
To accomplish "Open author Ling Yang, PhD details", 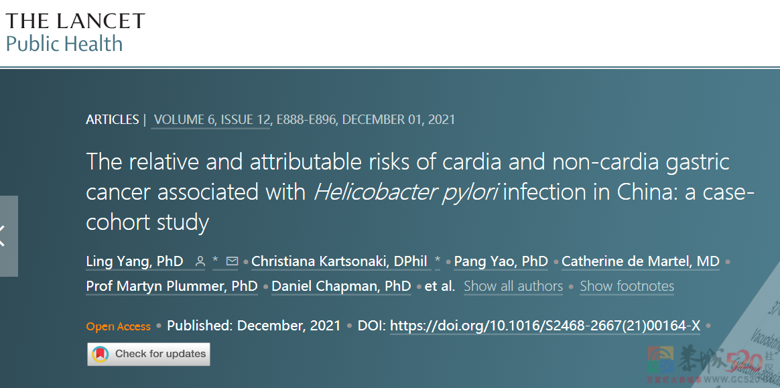I will (135, 261).
